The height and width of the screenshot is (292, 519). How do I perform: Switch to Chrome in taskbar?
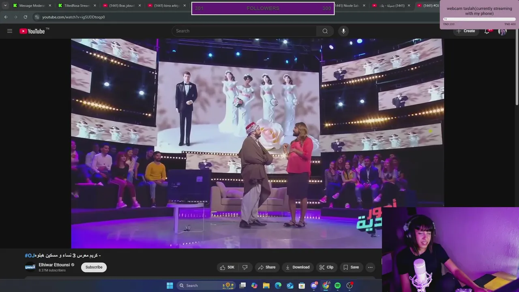[x=326, y=286]
